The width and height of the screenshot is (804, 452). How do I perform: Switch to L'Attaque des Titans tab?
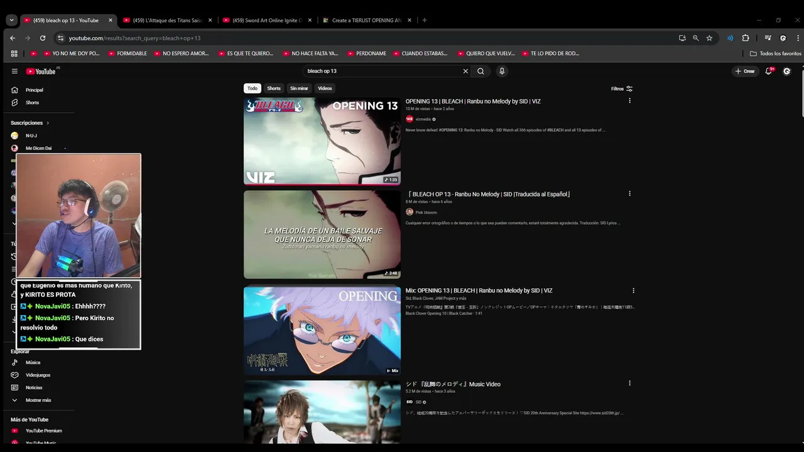[x=168, y=20]
